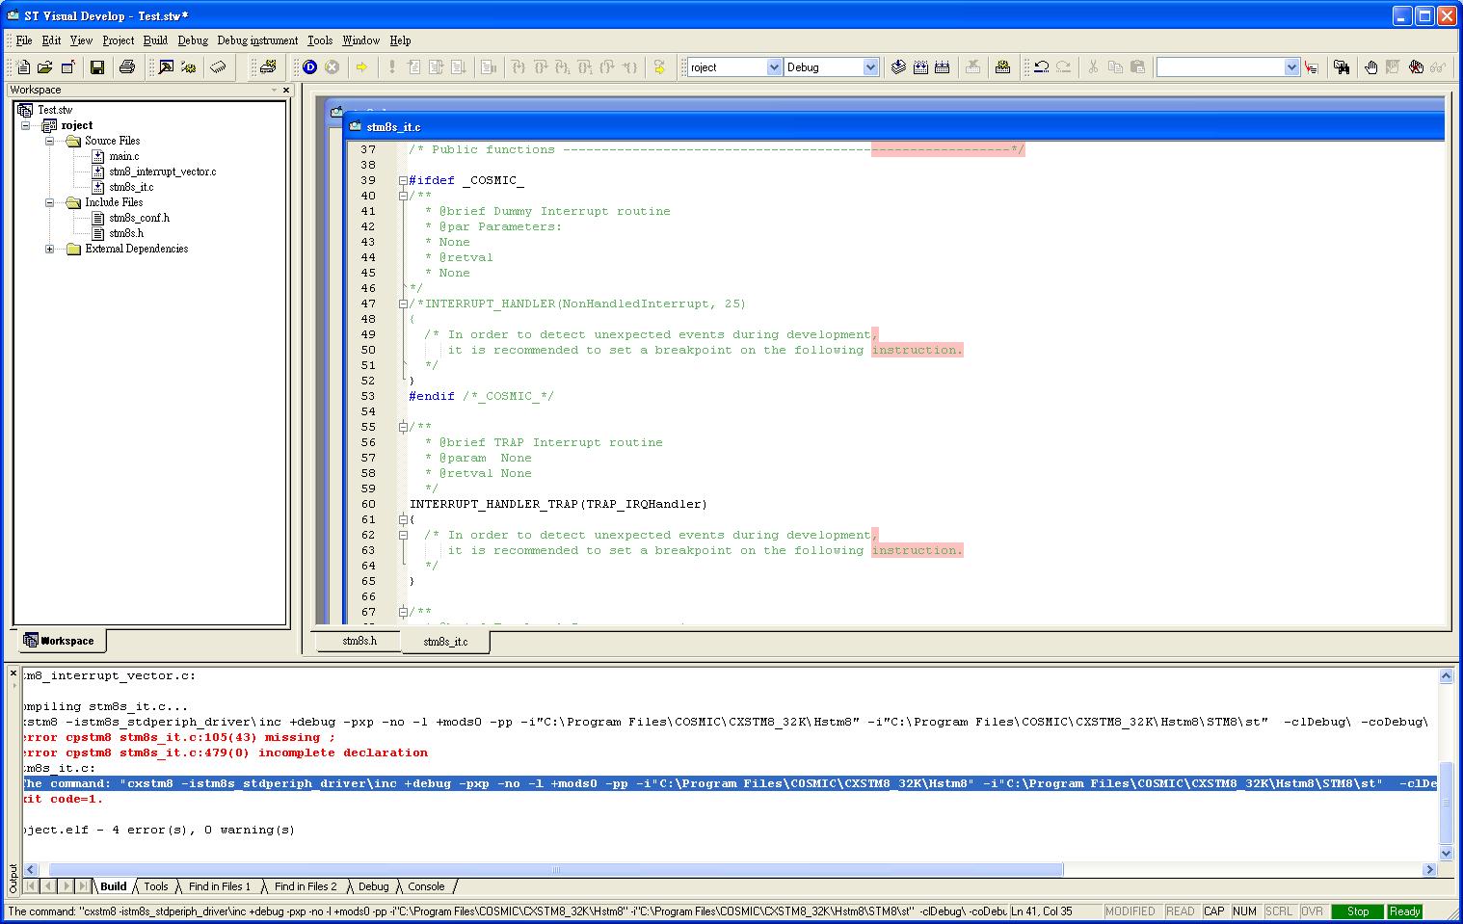The image size is (1463, 924).
Task: Click the Open file folder icon
Action: (x=44, y=66)
